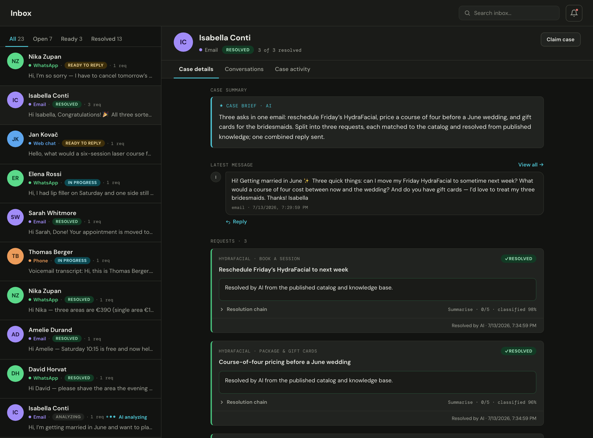Click Thomas Berger's TB avatar

[15, 256]
